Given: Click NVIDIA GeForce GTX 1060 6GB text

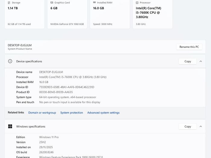Looking at the screenshot, I should point(67,24).
